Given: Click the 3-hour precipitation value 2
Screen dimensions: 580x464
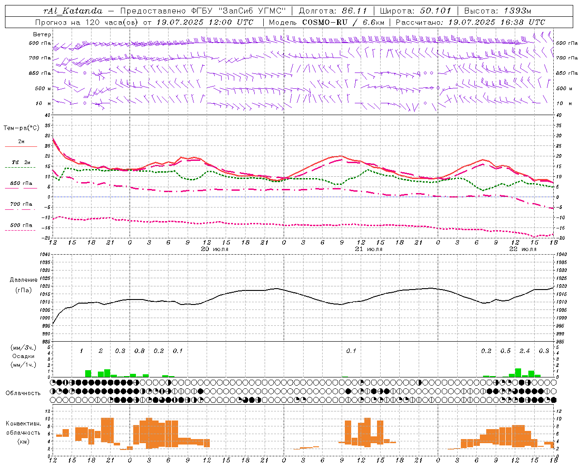Looking at the screenshot, I should coord(101,351).
